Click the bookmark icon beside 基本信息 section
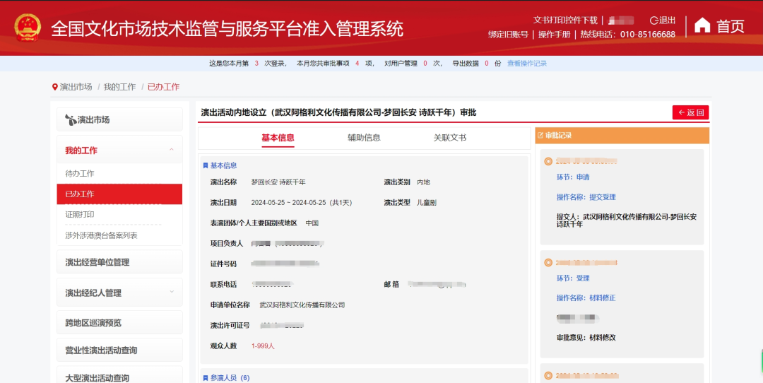The width and height of the screenshot is (763, 383). [206, 165]
